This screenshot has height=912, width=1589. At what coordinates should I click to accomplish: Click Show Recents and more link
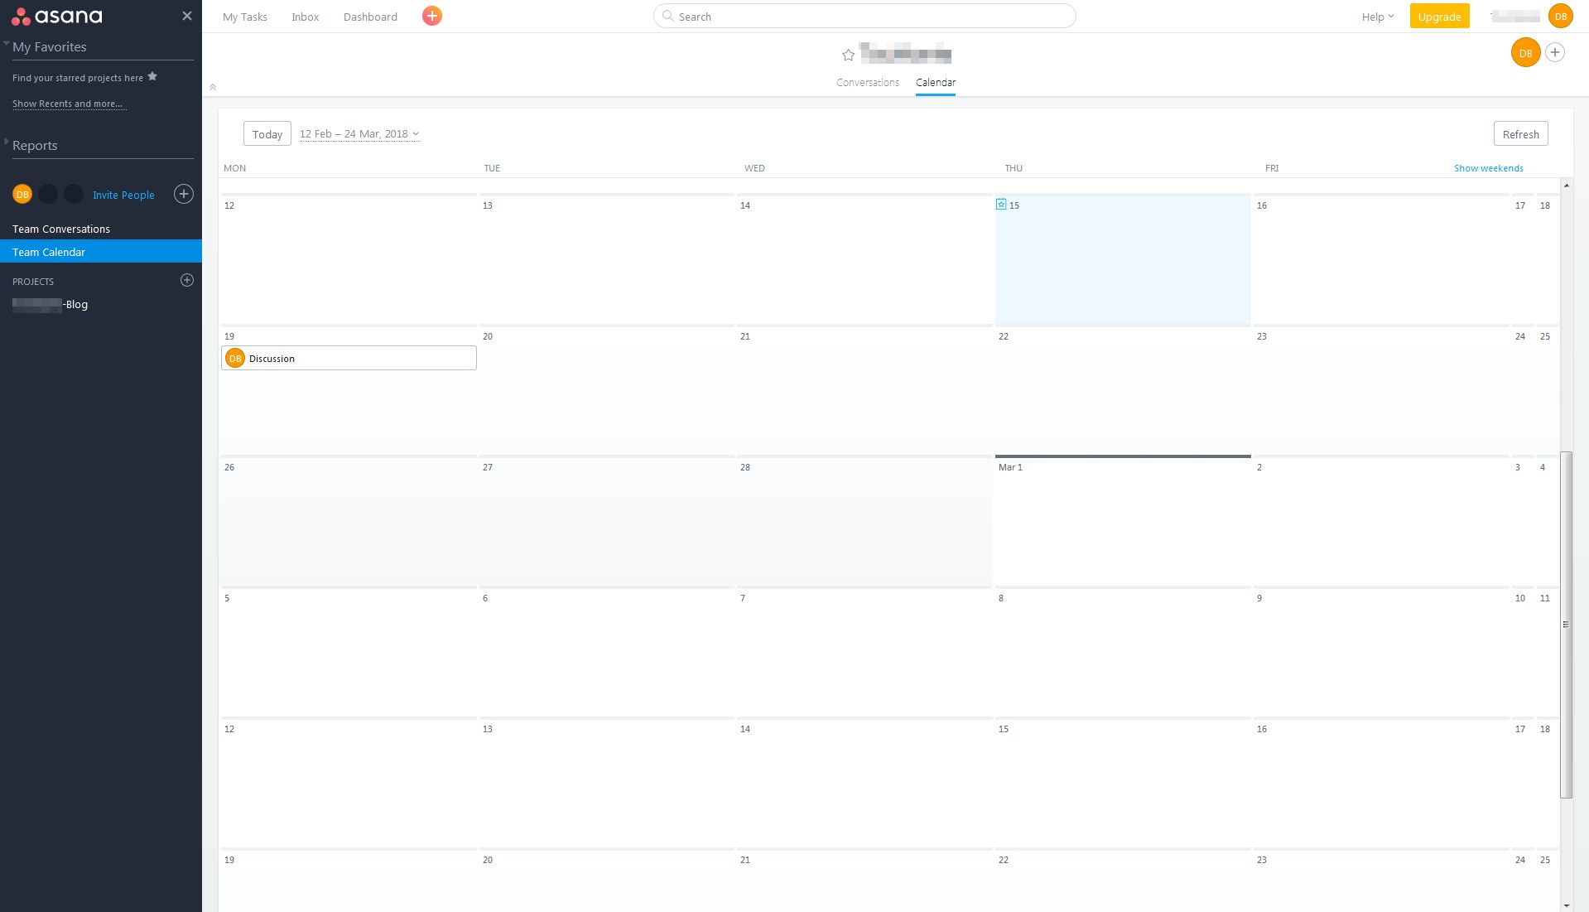(x=68, y=104)
